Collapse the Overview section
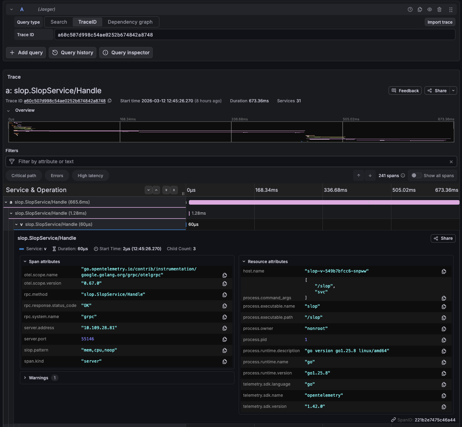This screenshot has width=462, height=427. (8, 111)
